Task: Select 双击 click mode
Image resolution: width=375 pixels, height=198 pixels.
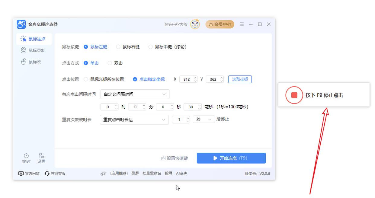Action: [x=110, y=63]
